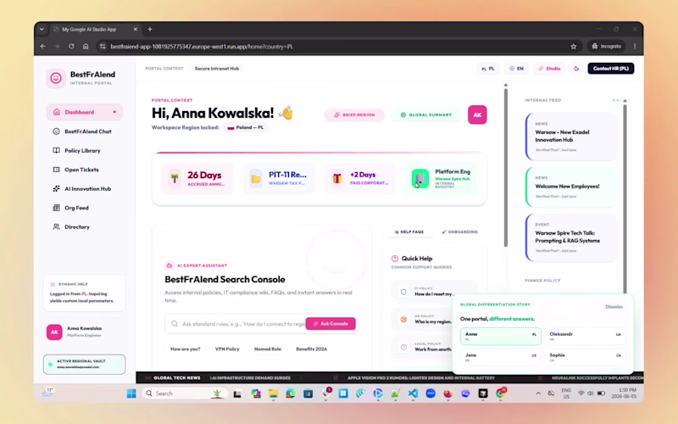Show hidden system tray icons

pyautogui.click(x=538, y=393)
